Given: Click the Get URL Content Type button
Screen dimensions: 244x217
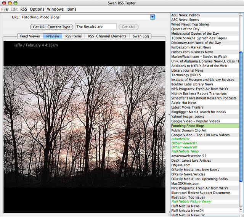Looking at the screenshot, I should [51, 27].
